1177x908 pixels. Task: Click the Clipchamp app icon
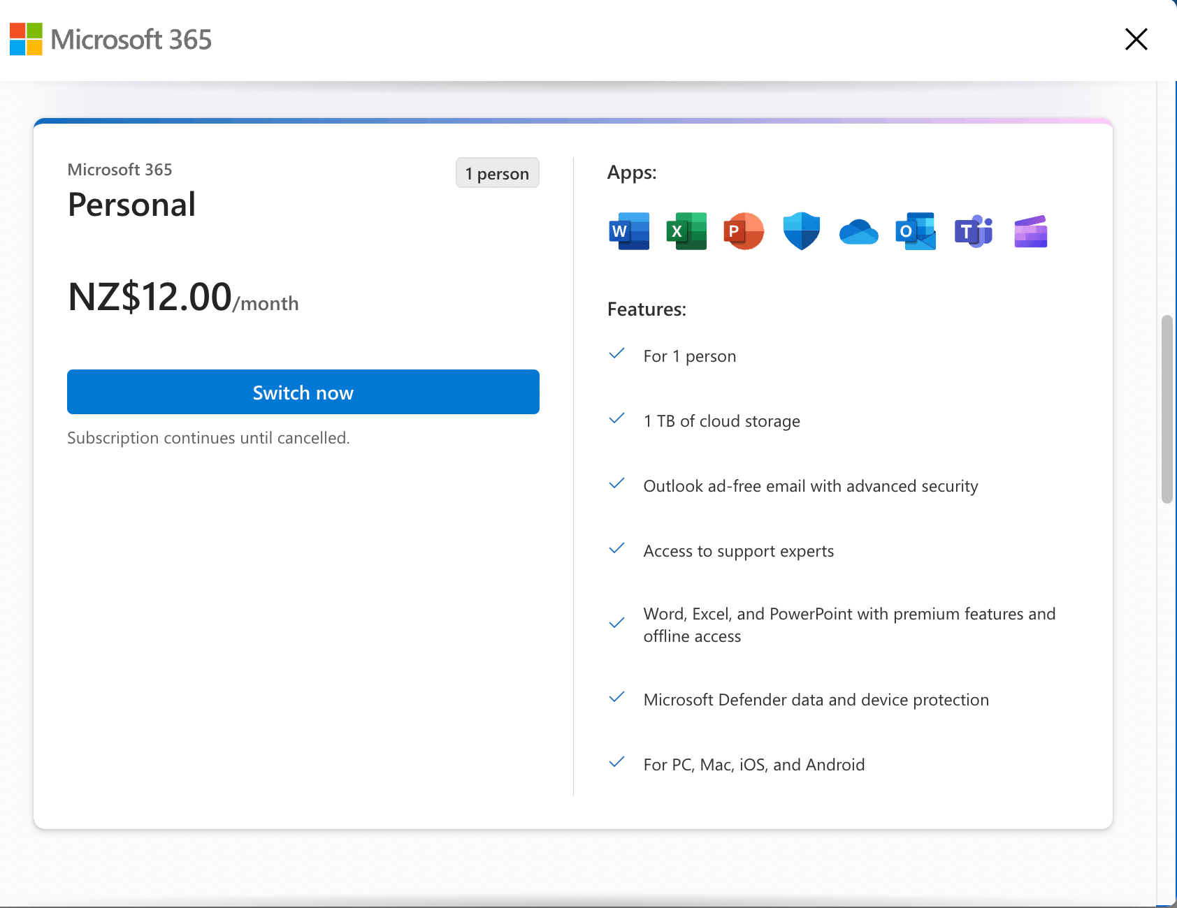[1031, 231]
